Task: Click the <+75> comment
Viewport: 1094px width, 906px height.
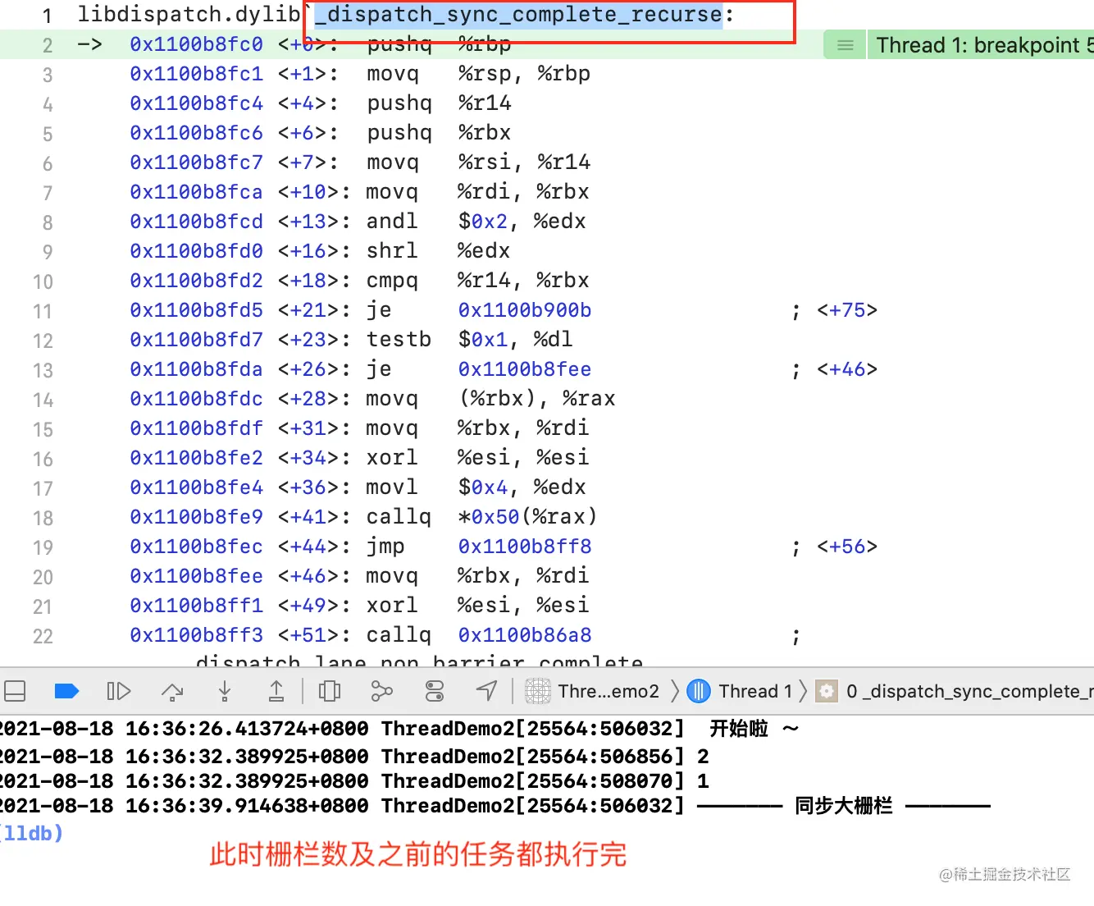Action: 847,310
